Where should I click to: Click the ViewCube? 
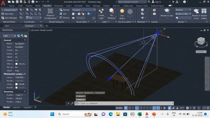tap(201, 41)
